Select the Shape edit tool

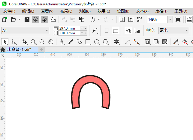coord(14,42)
